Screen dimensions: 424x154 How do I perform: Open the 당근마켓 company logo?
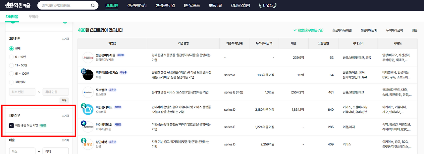pos(88,144)
